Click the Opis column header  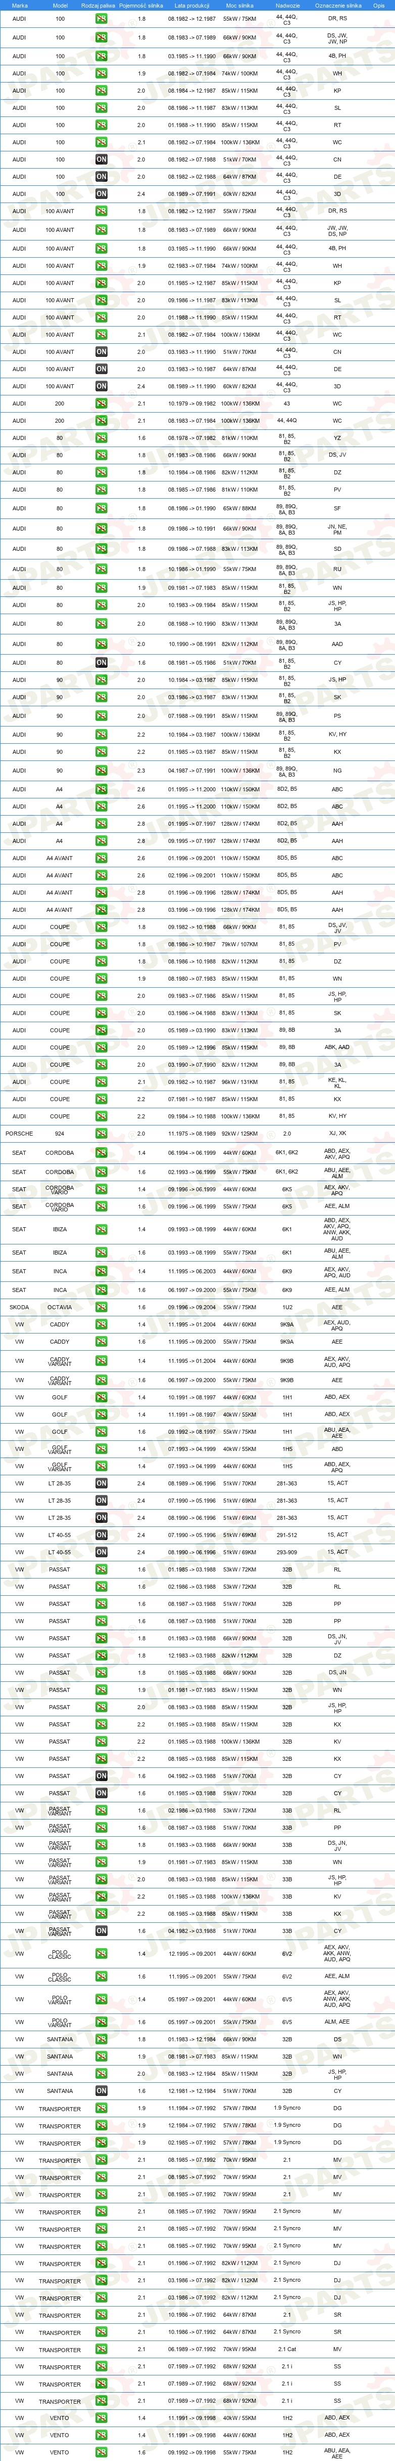[x=379, y=6]
